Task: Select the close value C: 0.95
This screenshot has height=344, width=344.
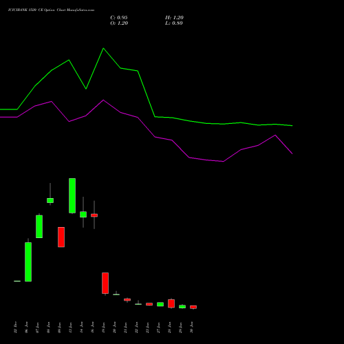Action: pyautogui.click(x=119, y=18)
